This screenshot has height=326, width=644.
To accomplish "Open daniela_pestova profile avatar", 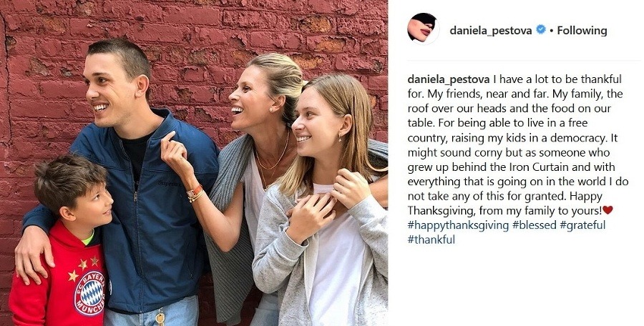I will pyautogui.click(x=423, y=29).
